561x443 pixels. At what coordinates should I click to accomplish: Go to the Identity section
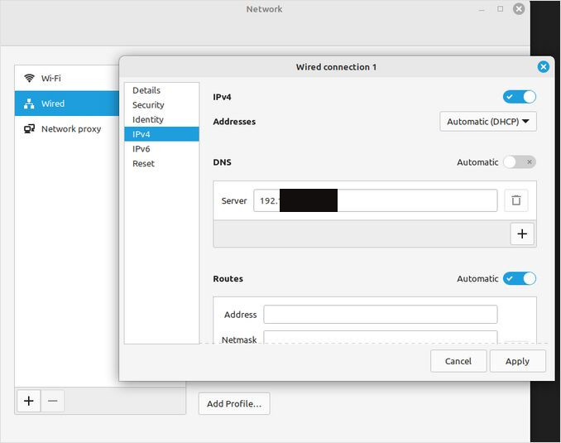click(x=148, y=120)
